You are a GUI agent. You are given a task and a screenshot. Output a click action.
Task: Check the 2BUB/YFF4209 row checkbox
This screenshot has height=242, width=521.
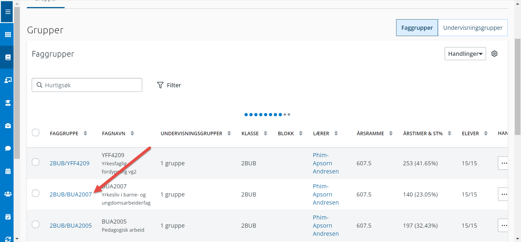coord(36,162)
